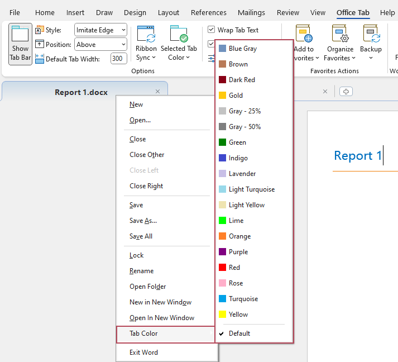The height and width of the screenshot is (362, 398).
Task: Click the Default Tab Width input field
Action: [x=118, y=59]
